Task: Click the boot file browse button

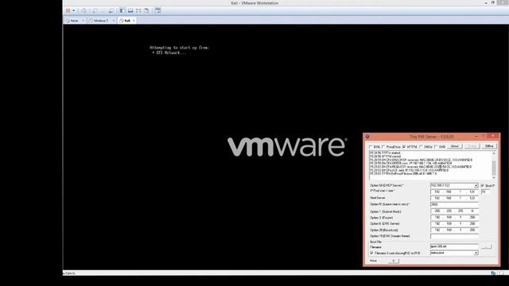Action: pos(486,247)
